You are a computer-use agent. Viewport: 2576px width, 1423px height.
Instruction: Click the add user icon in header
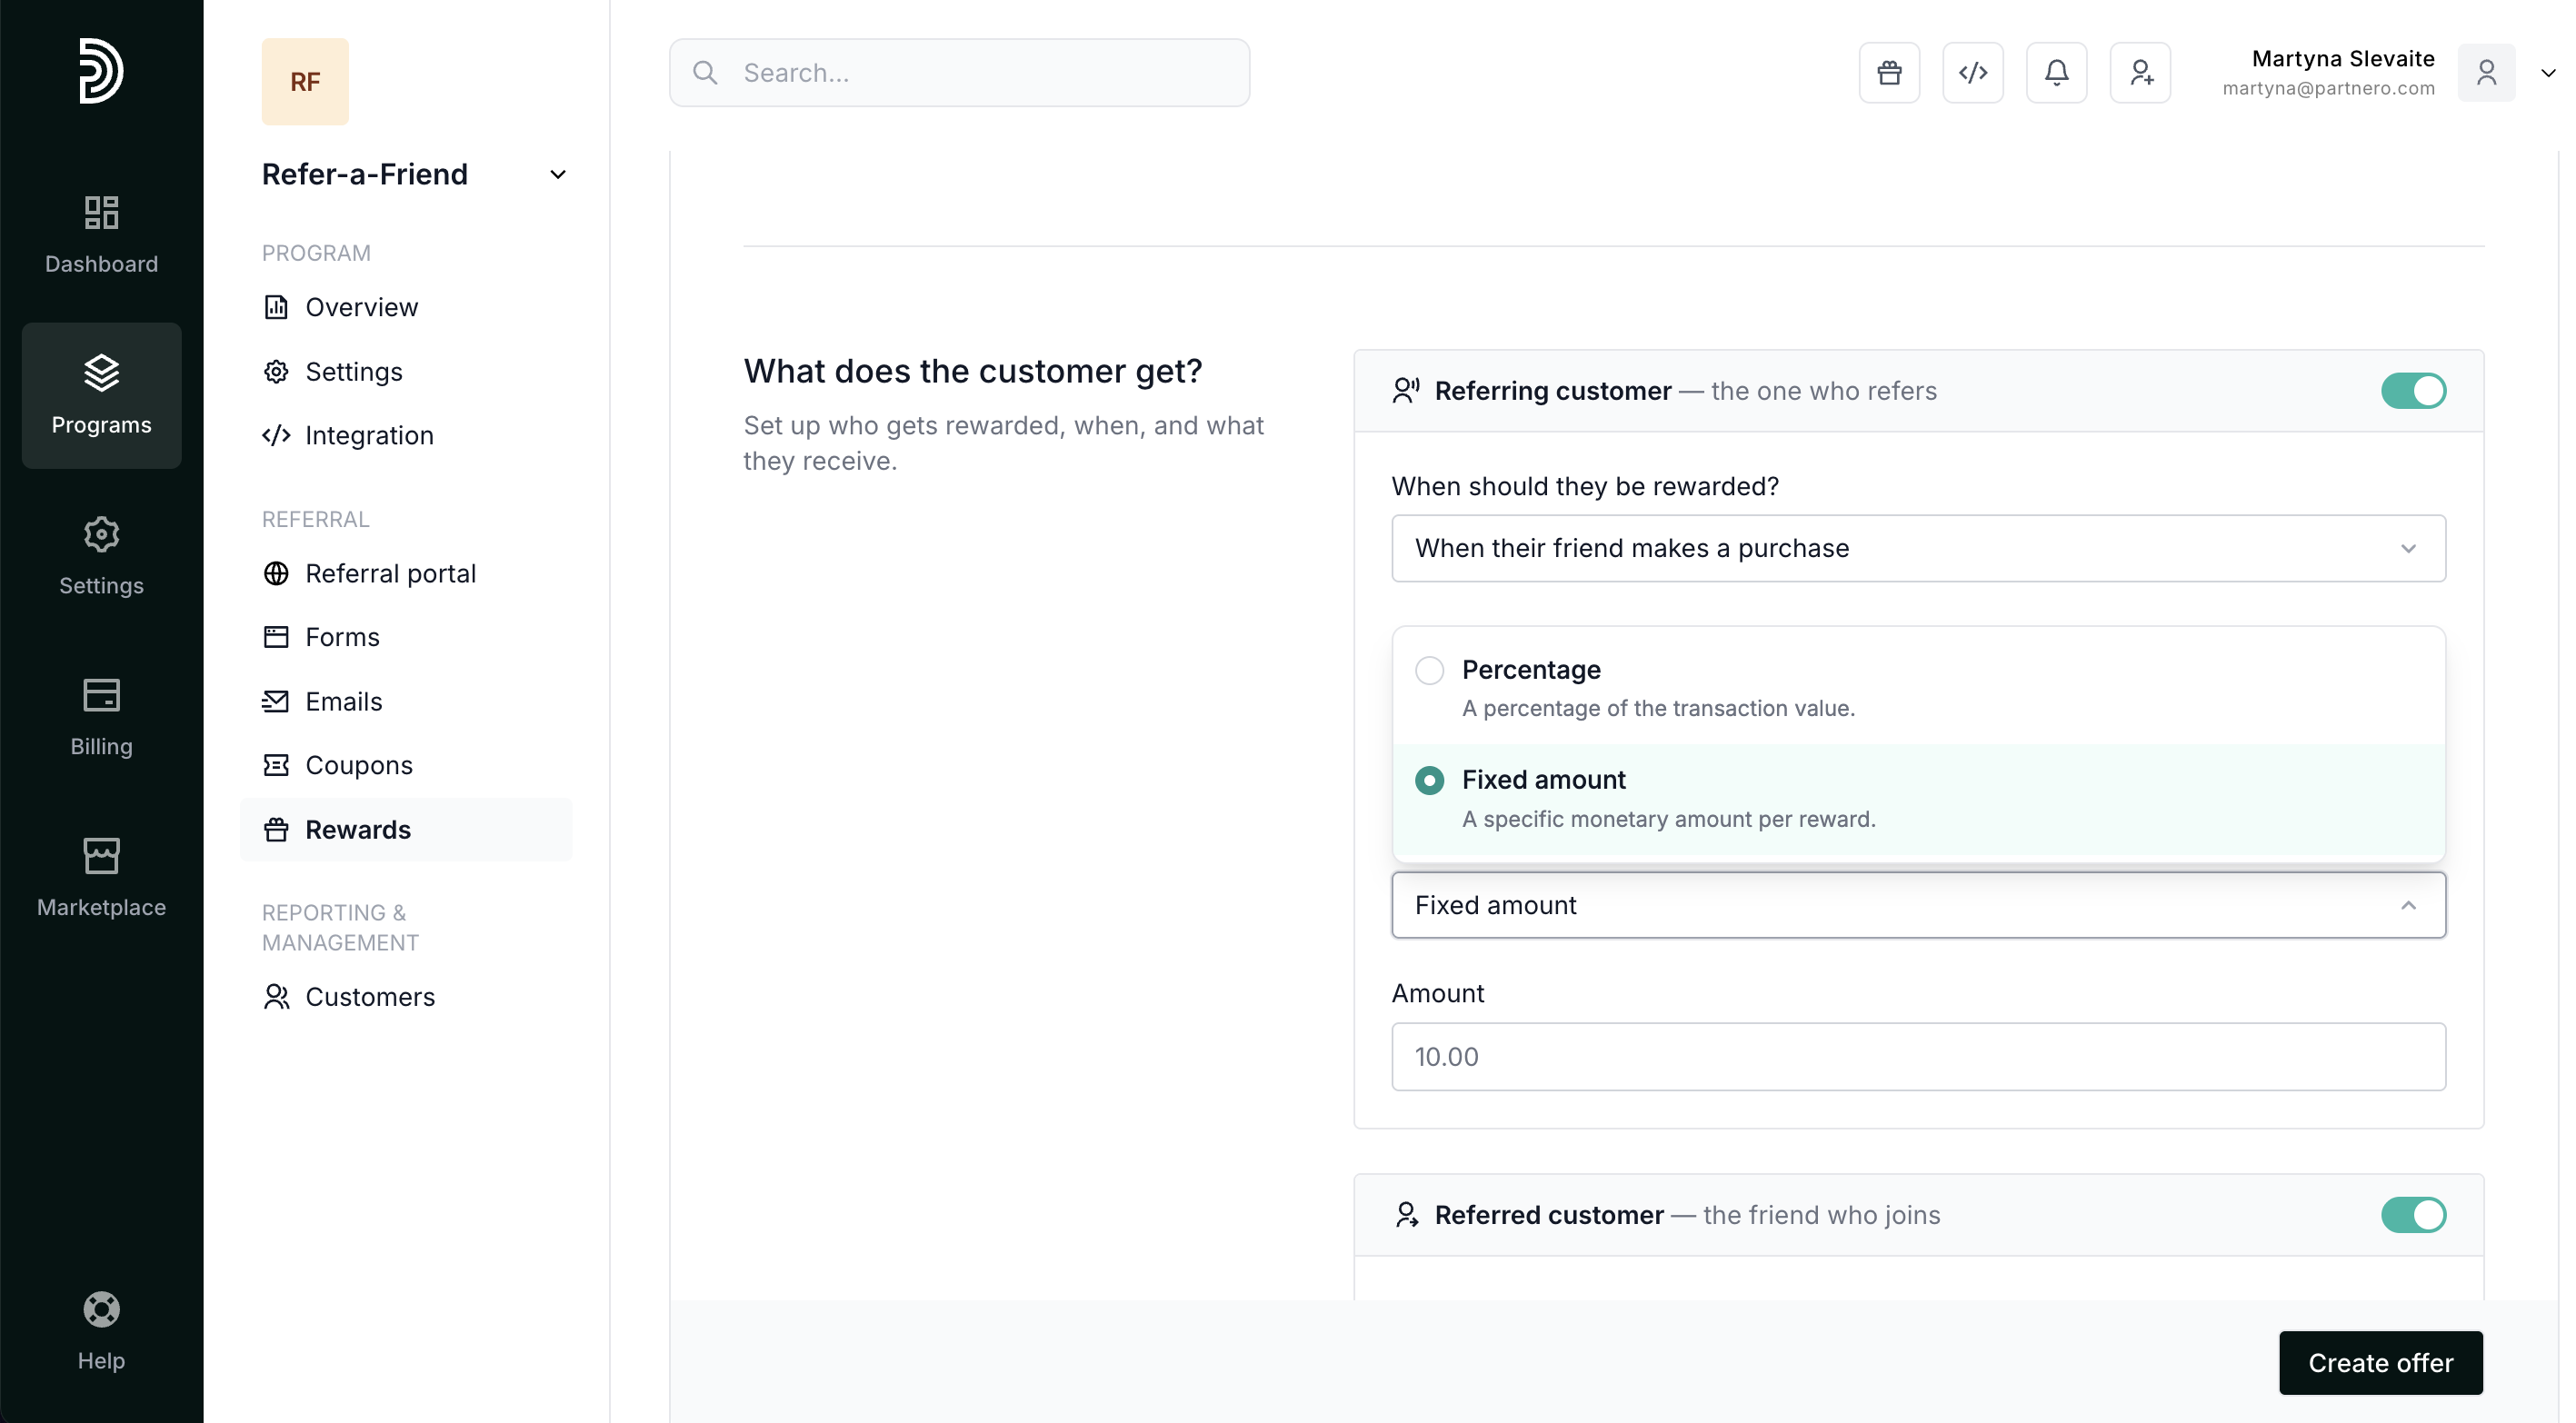point(2140,73)
